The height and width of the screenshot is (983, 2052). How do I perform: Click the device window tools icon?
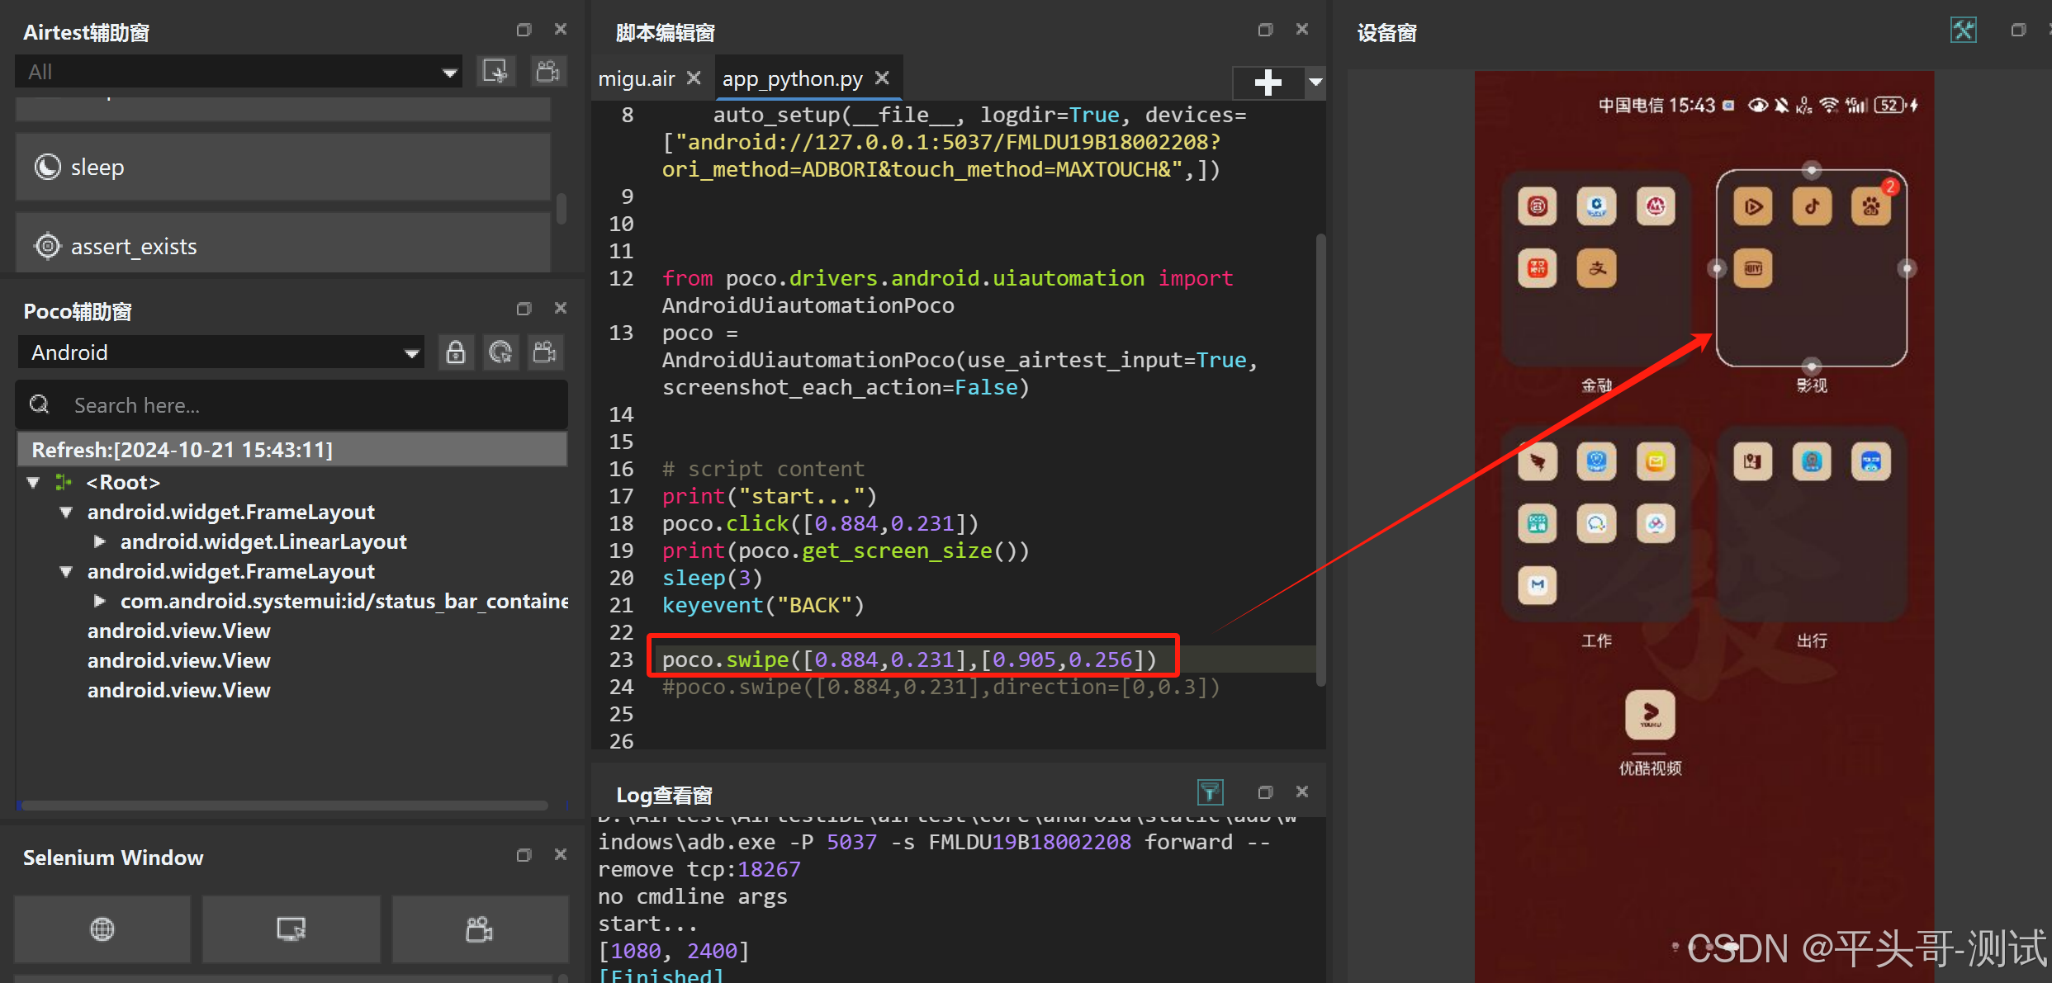tap(1963, 31)
